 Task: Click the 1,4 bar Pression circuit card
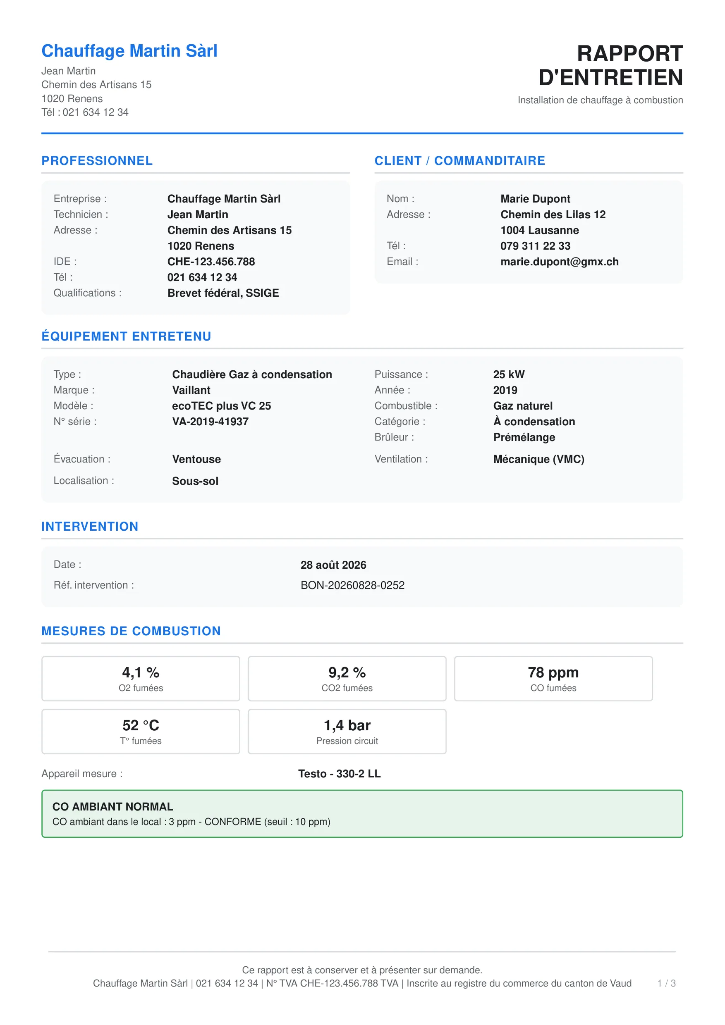coord(347,732)
